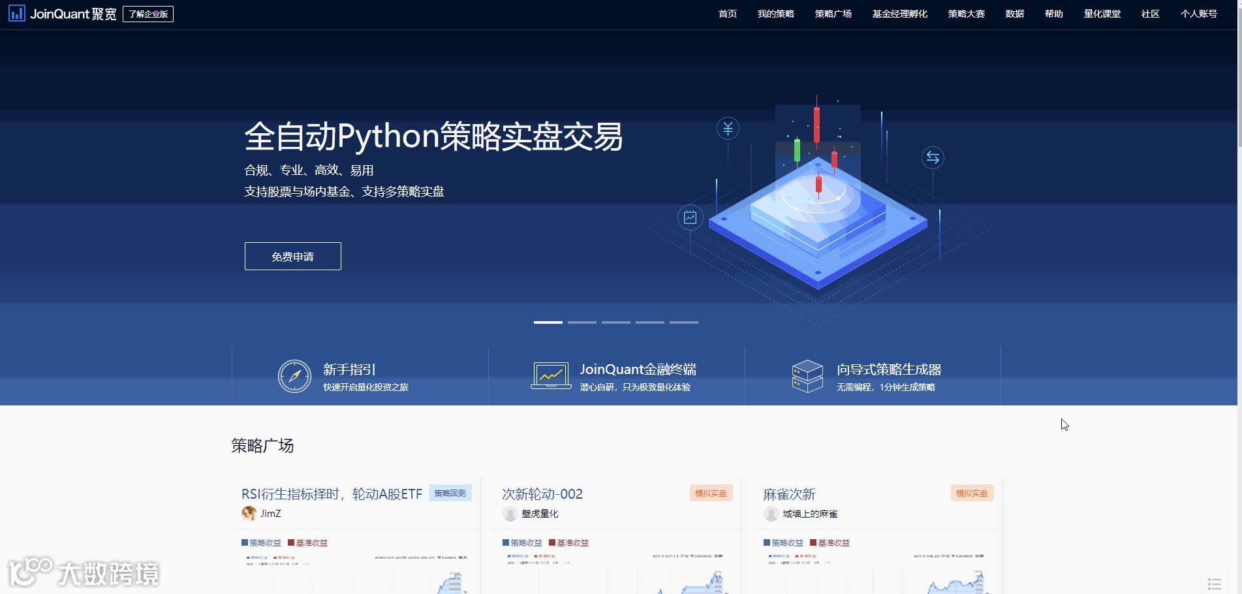The height and width of the screenshot is (594, 1242).
Task: Open the 向导式策略生成器 link
Action: (x=889, y=369)
